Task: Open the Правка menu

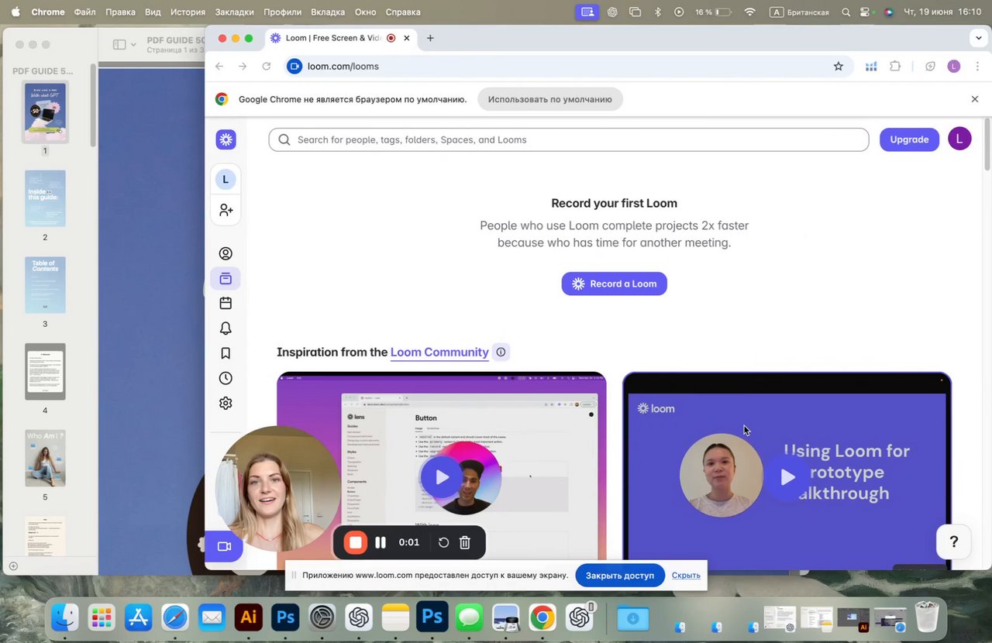Action: click(120, 12)
